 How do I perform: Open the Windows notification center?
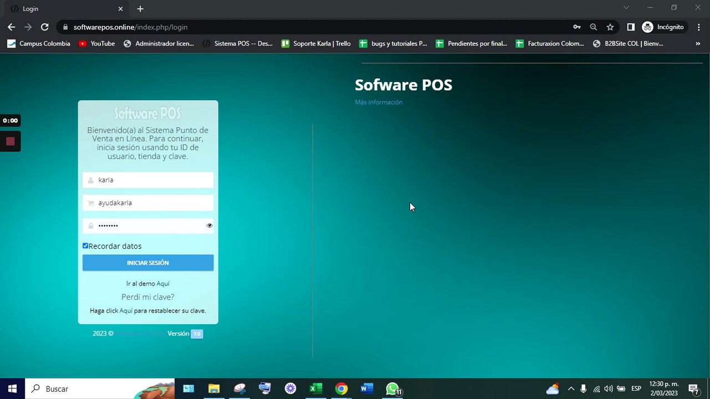tap(693, 389)
